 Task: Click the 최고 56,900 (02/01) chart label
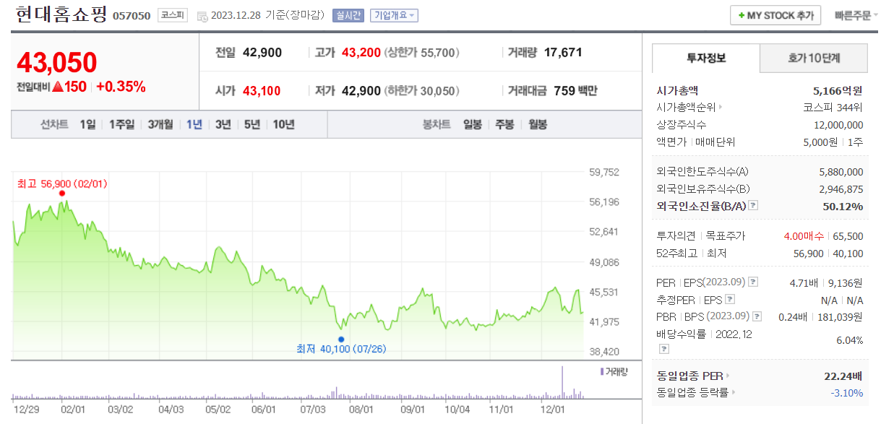click(62, 183)
